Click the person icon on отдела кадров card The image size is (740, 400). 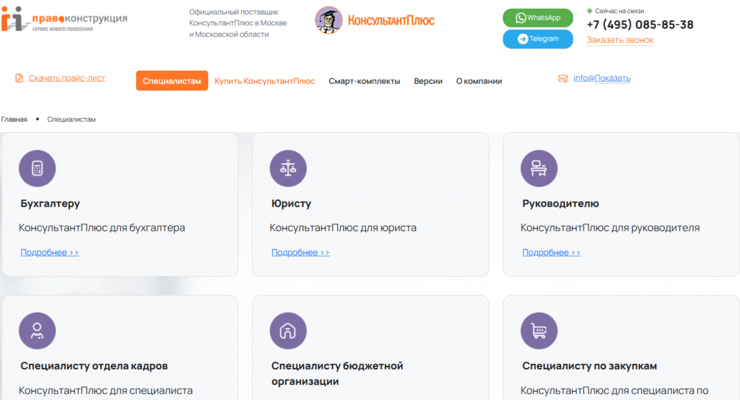[x=37, y=331]
